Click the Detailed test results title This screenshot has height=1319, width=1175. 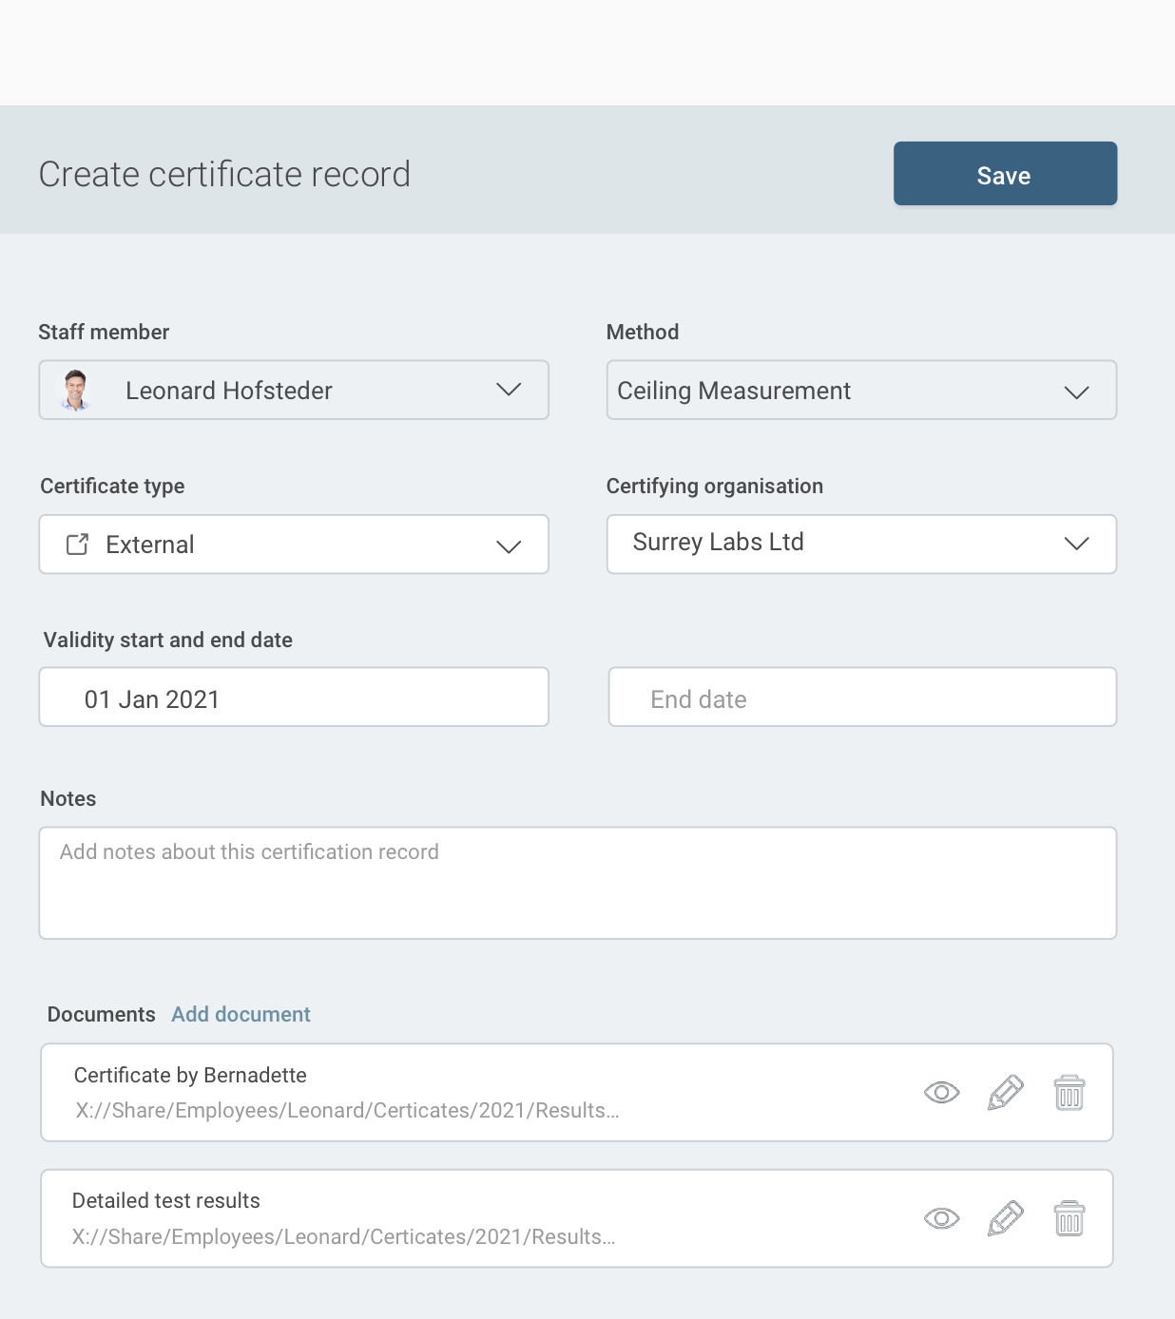(166, 1200)
